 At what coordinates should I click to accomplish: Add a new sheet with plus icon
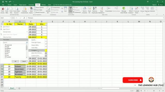tap(19, 88)
